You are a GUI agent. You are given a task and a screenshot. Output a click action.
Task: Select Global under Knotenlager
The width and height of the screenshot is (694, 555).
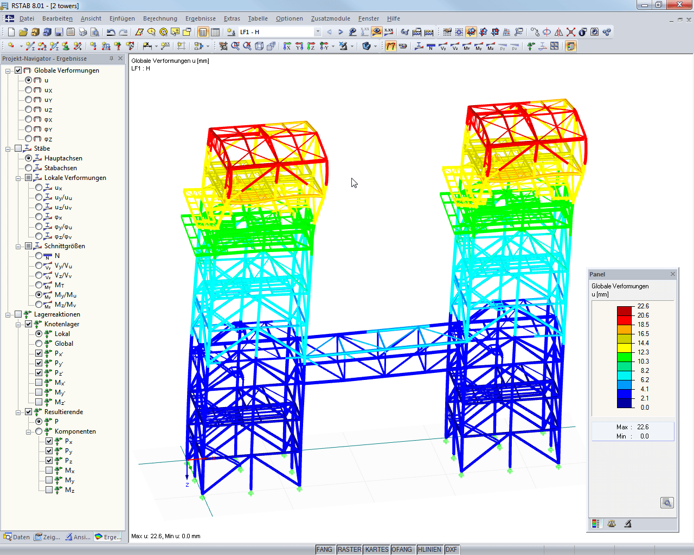tap(39, 344)
